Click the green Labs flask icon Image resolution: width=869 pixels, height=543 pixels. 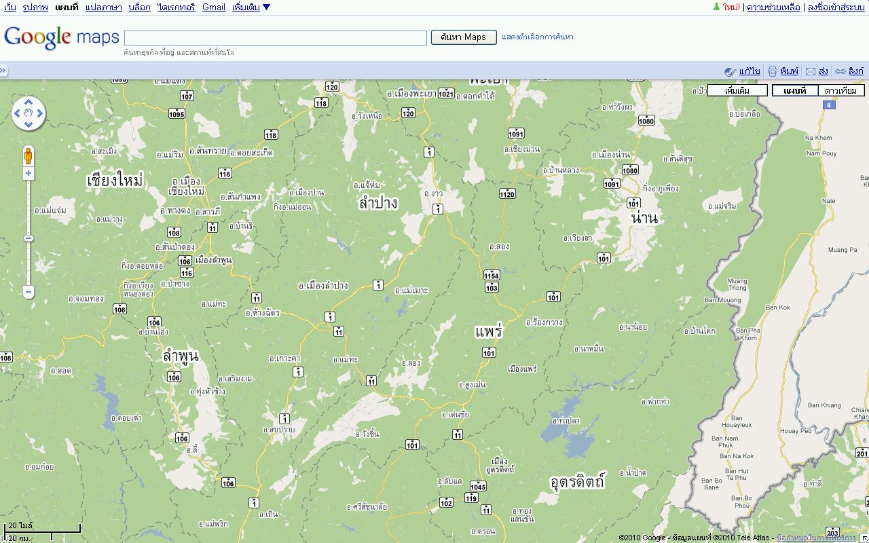(716, 7)
